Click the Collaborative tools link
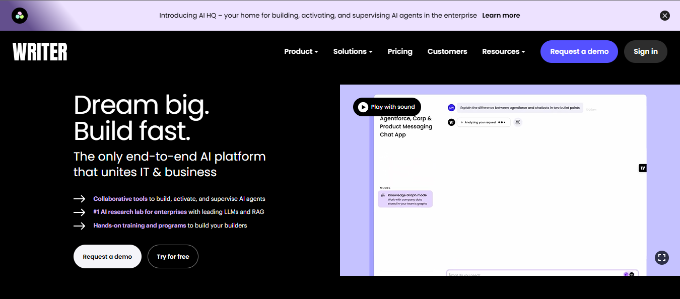This screenshot has width=680, height=299. click(120, 199)
